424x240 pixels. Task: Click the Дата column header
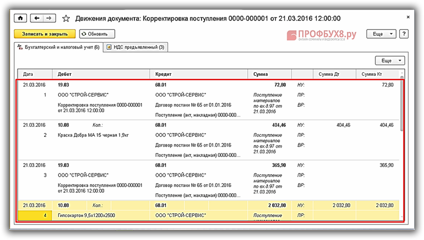pos(35,74)
